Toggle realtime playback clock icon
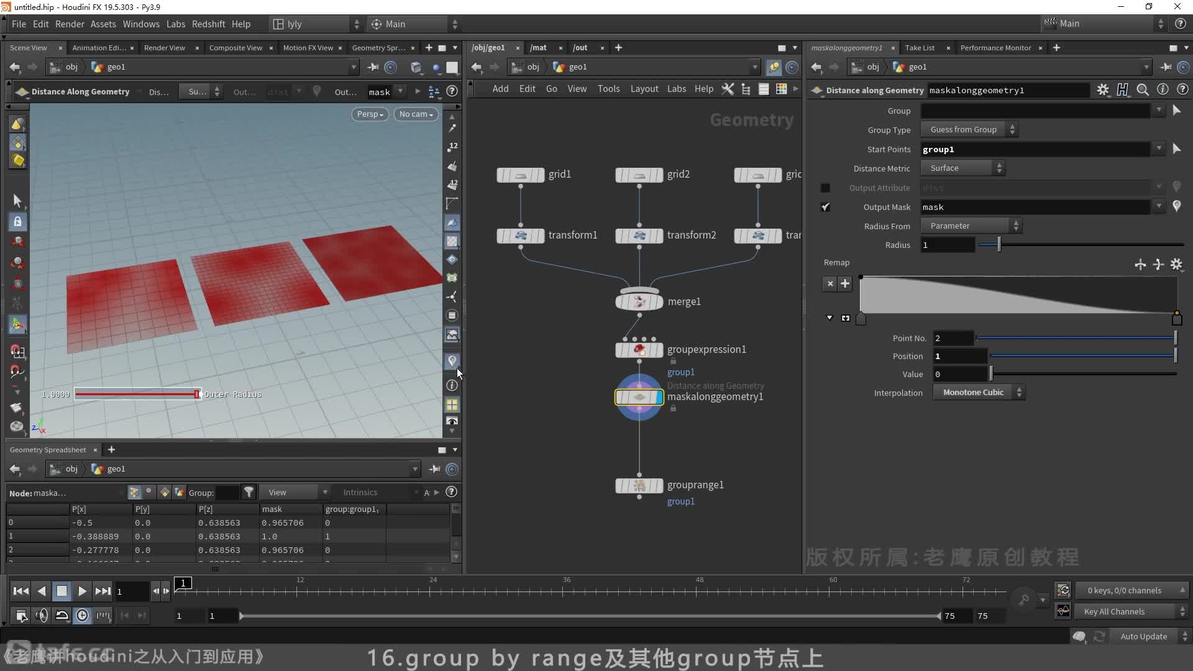1193x671 pixels. click(82, 615)
